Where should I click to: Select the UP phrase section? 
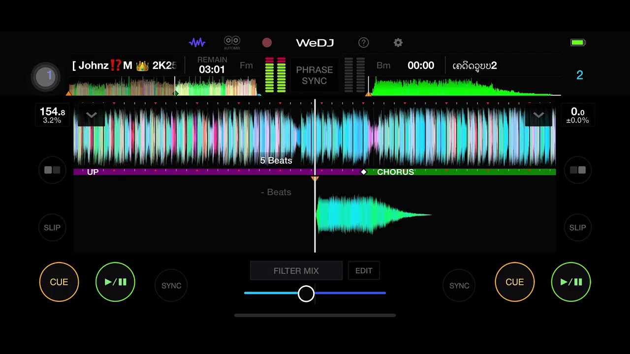coord(218,172)
